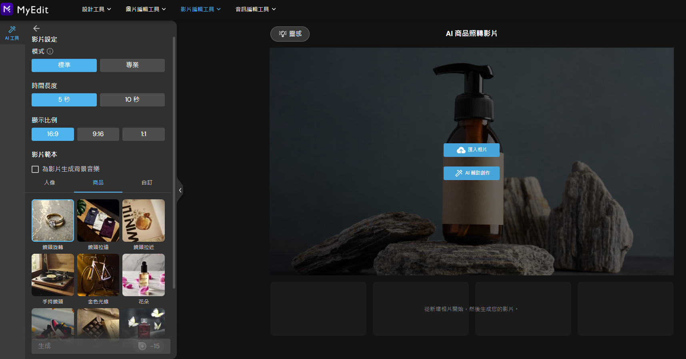Select the 10 秒 duration option

point(132,100)
